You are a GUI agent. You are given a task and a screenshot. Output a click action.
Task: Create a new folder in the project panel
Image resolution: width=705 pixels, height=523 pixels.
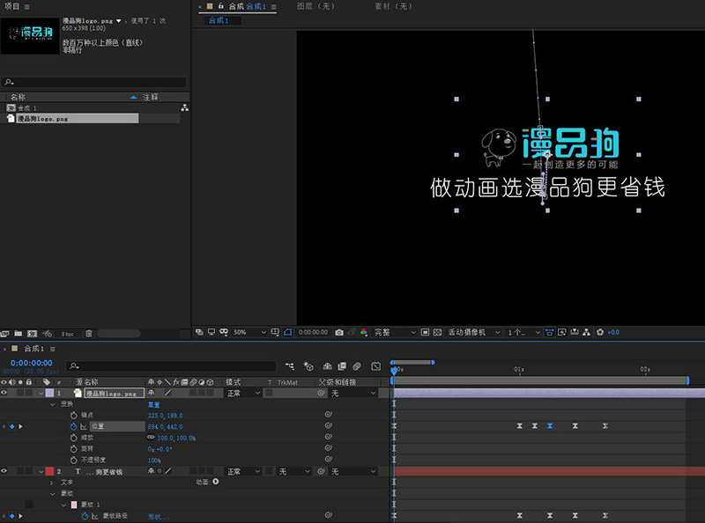pyautogui.click(x=19, y=334)
